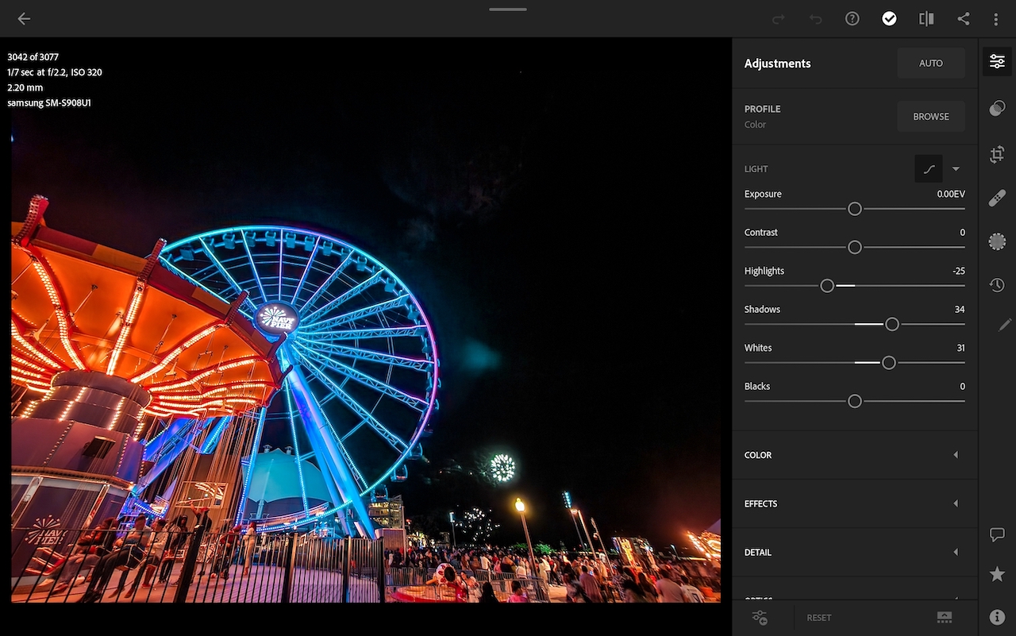This screenshot has width=1016, height=636.
Task: Open the Versions history panel
Action: pos(997,285)
